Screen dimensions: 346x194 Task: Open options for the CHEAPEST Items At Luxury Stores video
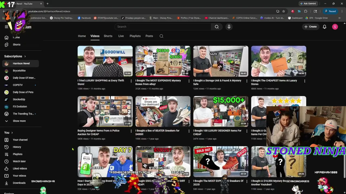(x=305, y=81)
